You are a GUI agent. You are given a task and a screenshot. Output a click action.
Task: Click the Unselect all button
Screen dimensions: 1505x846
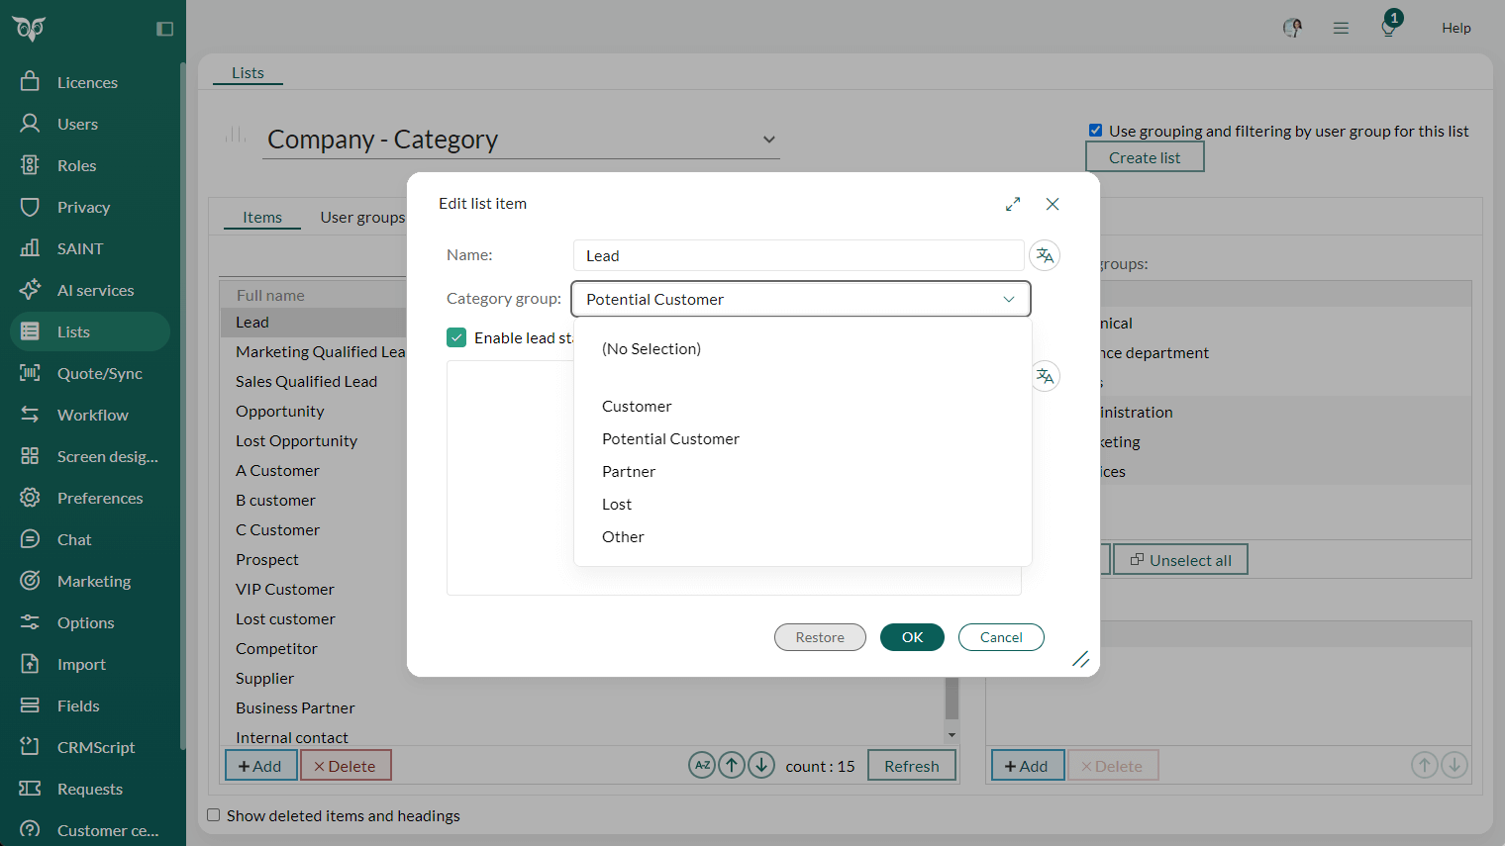point(1180,559)
